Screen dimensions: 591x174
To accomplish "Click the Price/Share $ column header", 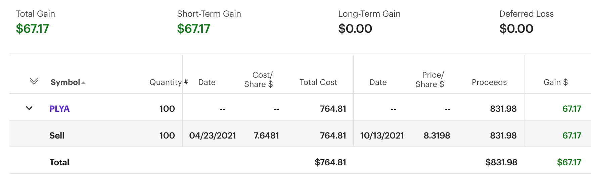I will [x=430, y=80].
